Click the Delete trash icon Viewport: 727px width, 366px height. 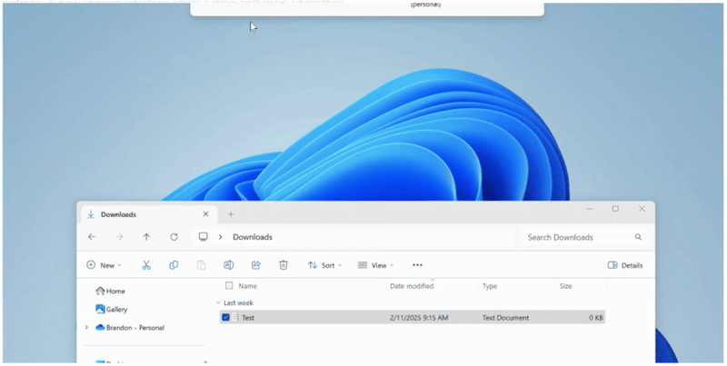click(x=284, y=265)
